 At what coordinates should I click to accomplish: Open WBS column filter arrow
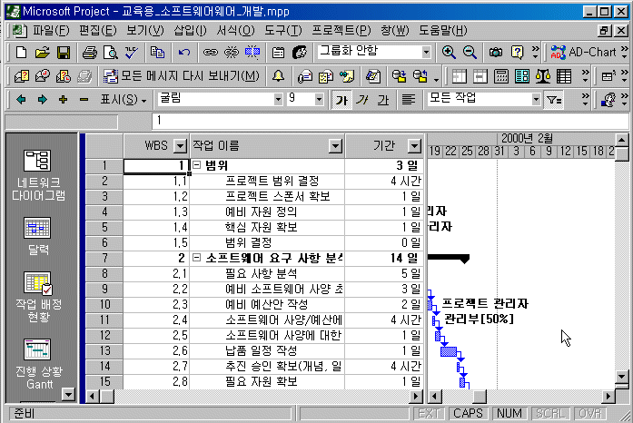[x=180, y=146]
